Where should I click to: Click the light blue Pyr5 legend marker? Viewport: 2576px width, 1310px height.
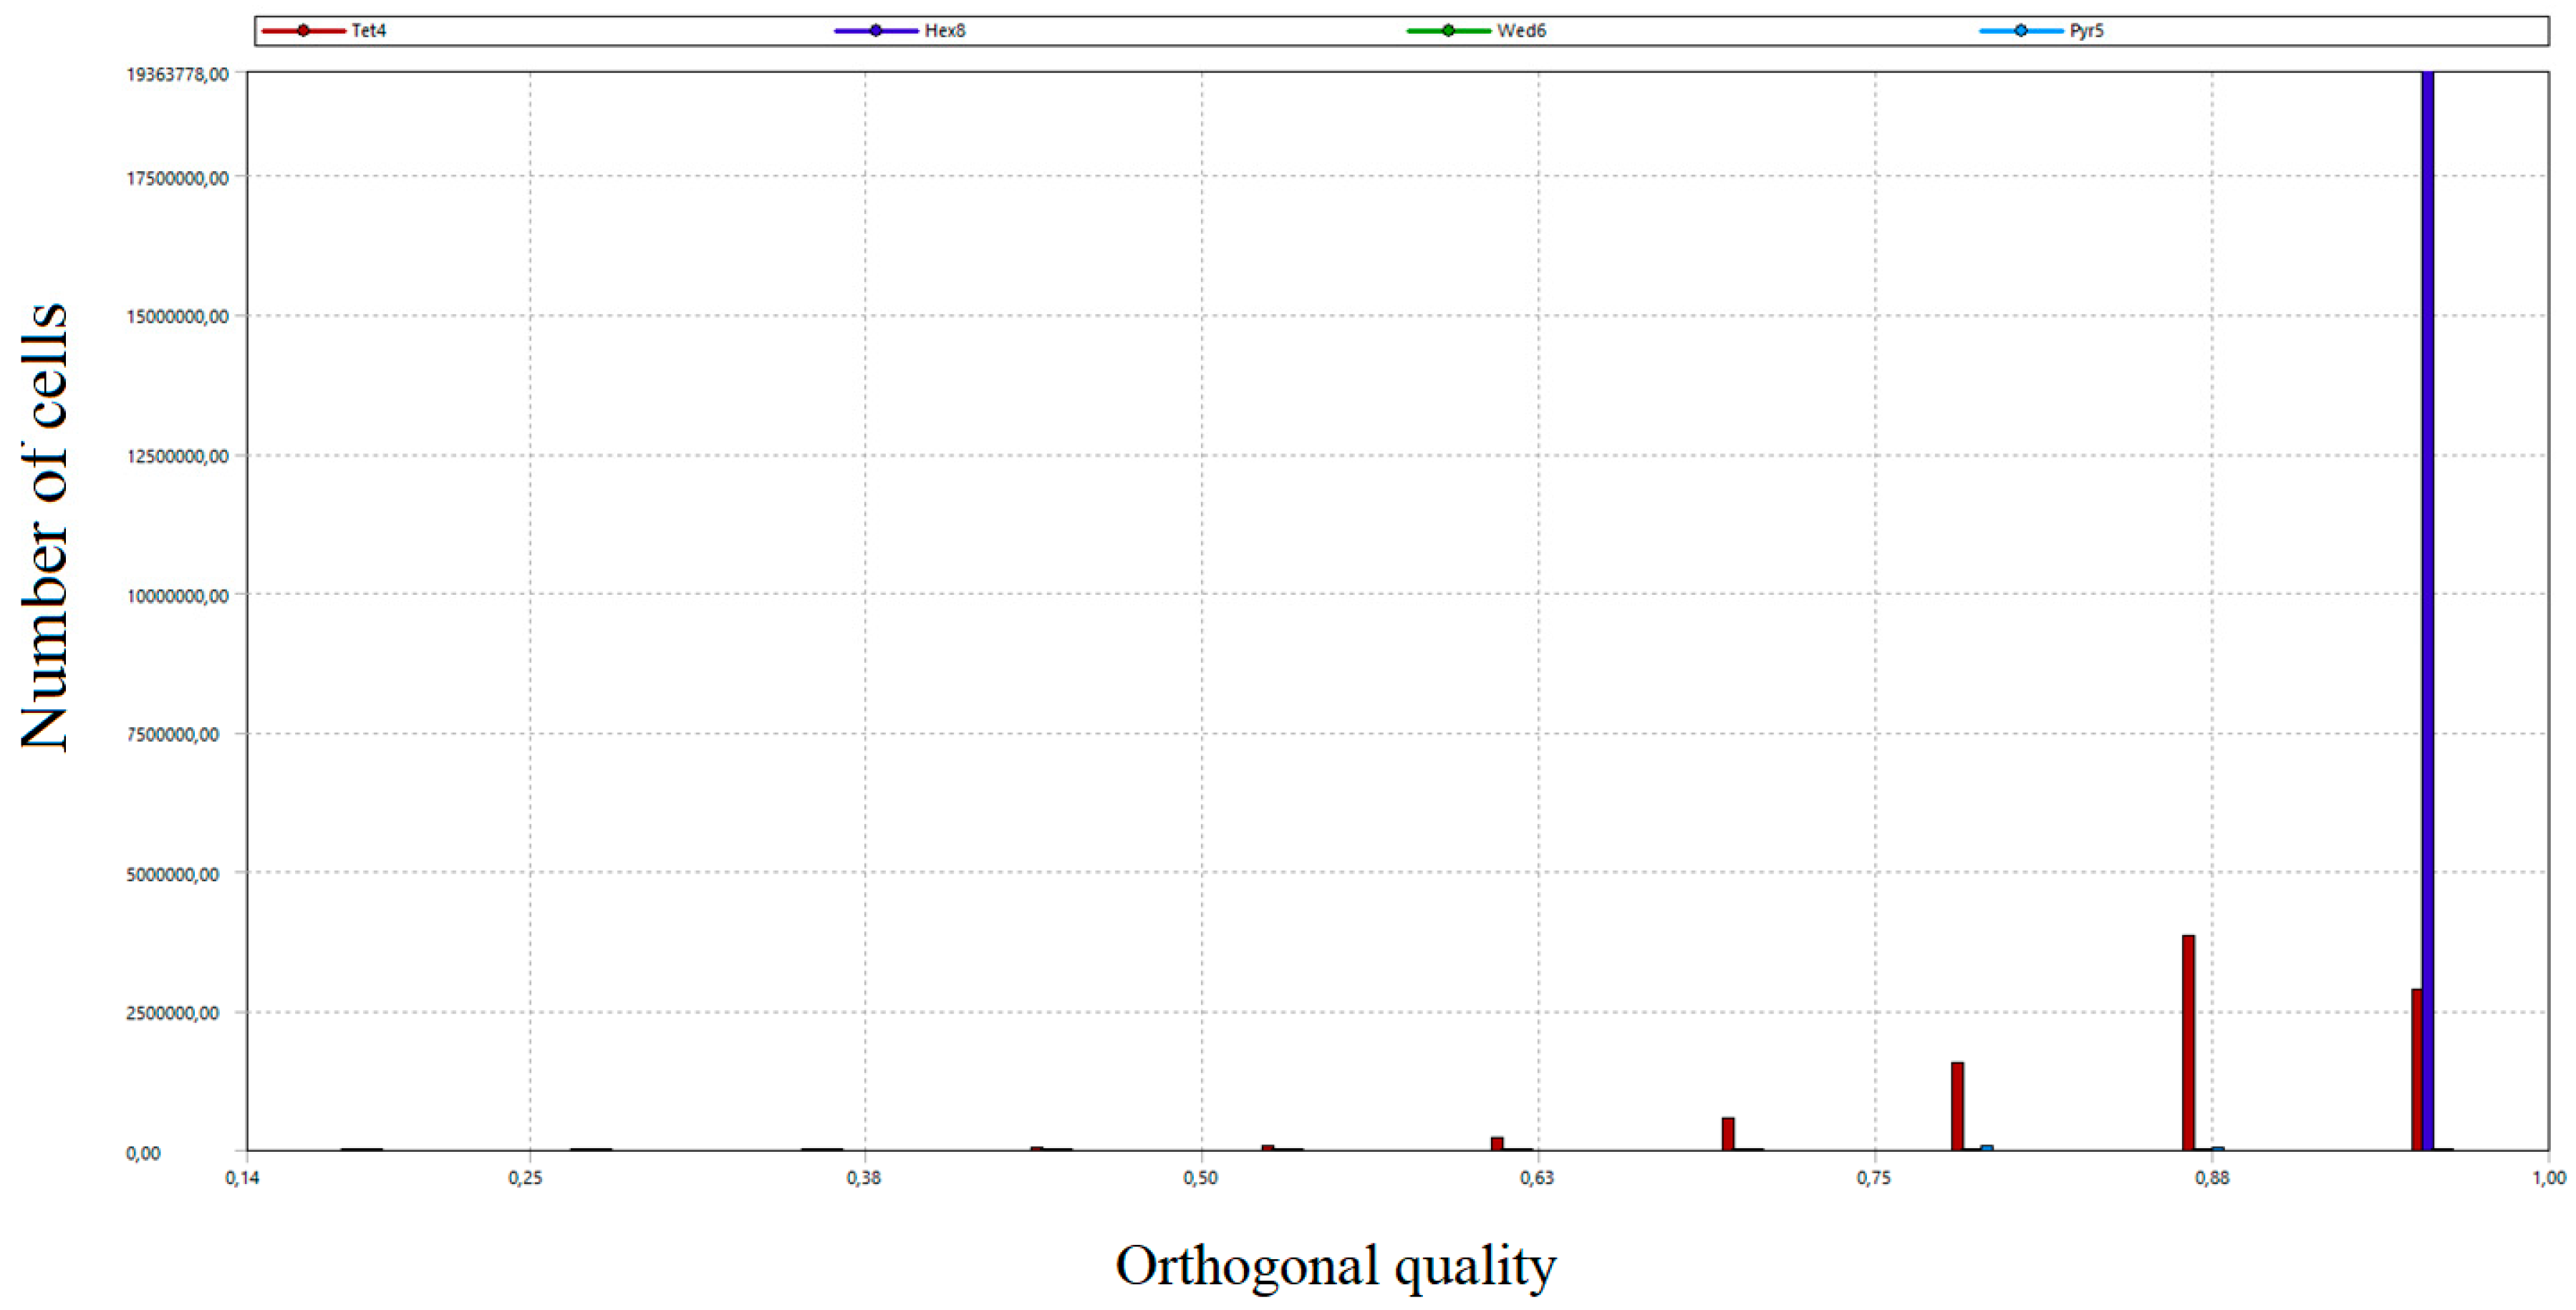tap(2021, 31)
